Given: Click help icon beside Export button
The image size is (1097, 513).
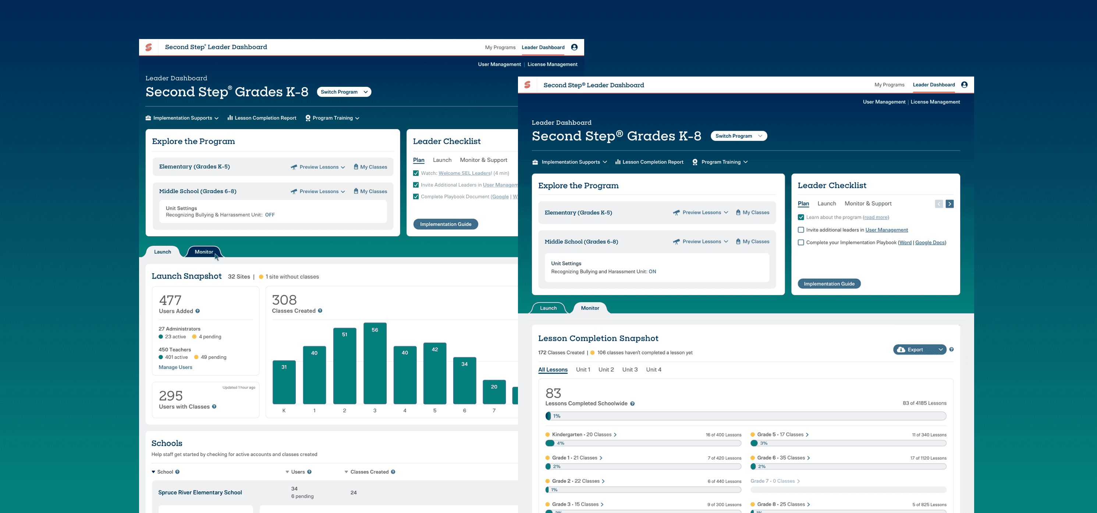Looking at the screenshot, I should pyautogui.click(x=951, y=349).
